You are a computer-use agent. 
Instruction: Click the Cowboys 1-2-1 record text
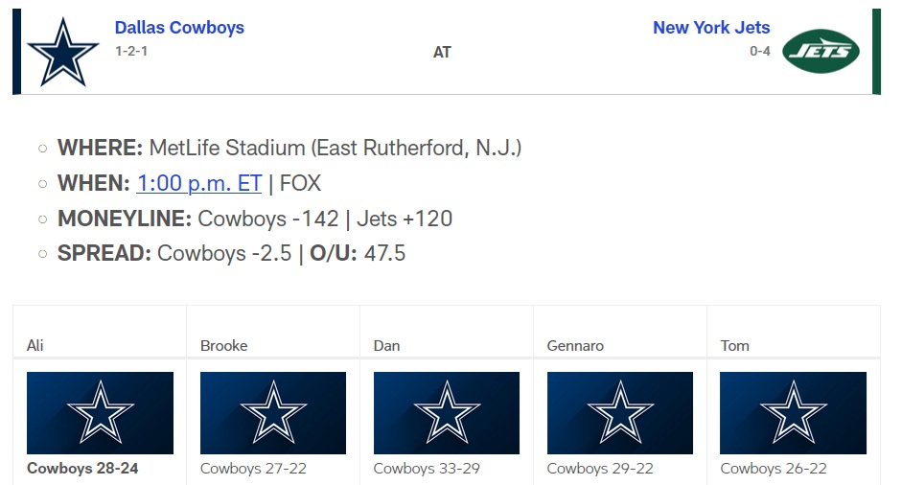pos(131,51)
